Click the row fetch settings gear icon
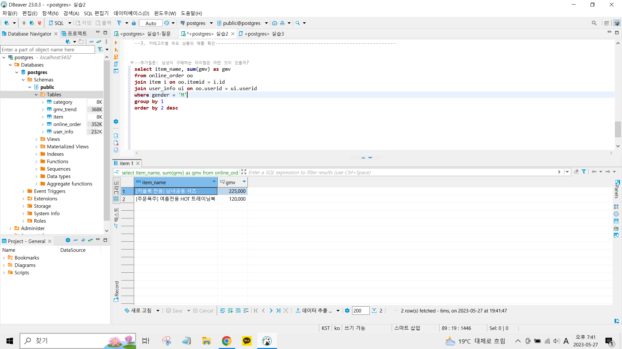This screenshot has height=349, width=622. [347, 311]
